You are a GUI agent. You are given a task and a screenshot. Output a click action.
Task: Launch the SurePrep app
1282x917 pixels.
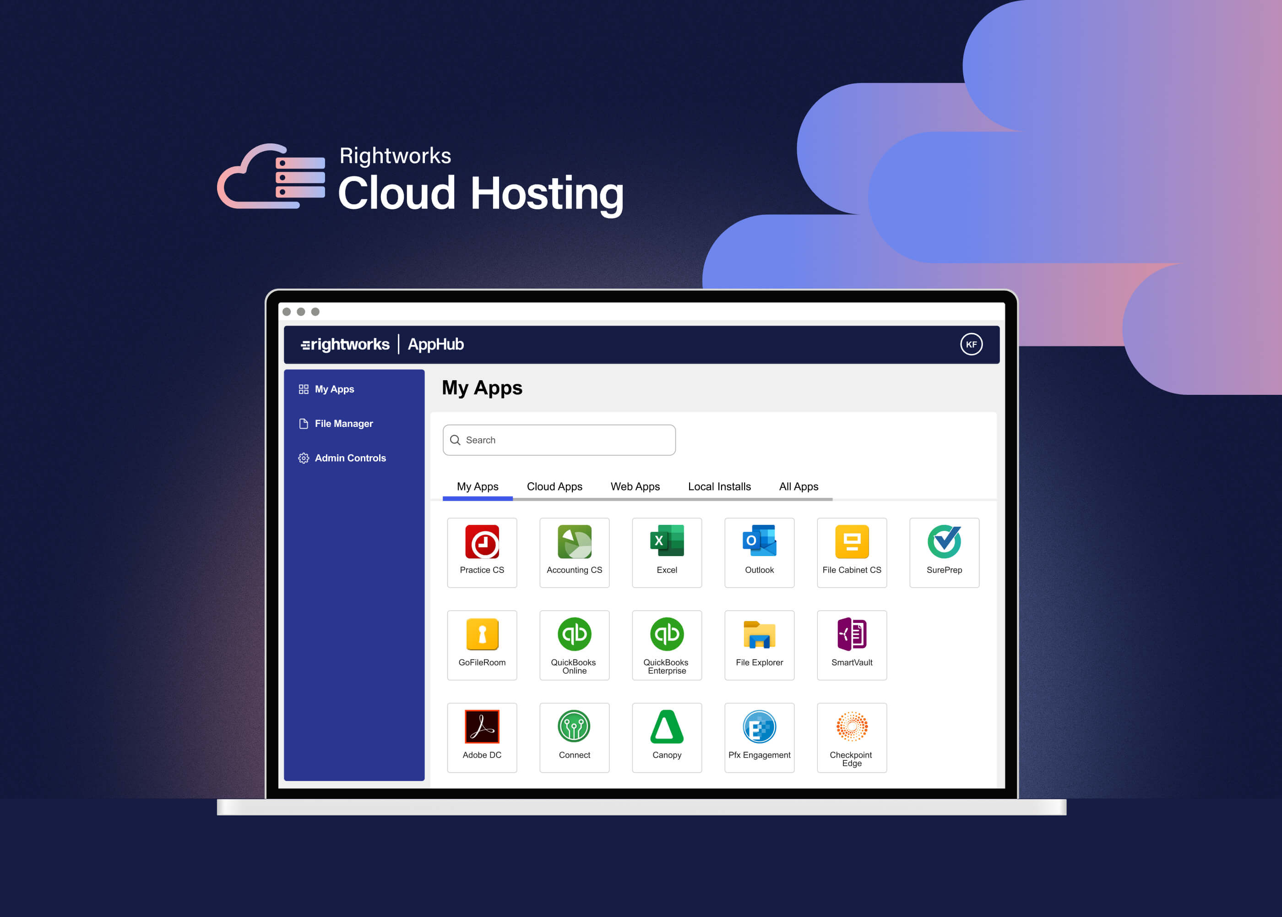[945, 552]
